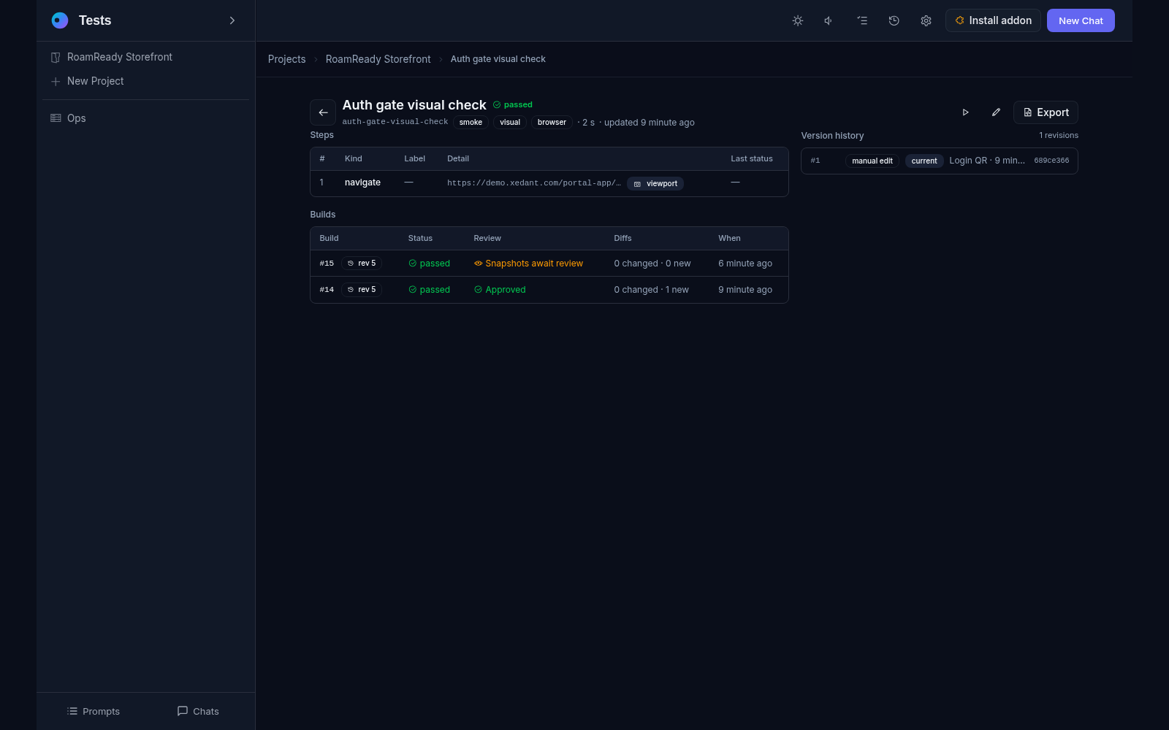
Task: Open settings gear icon
Action: pos(926,20)
